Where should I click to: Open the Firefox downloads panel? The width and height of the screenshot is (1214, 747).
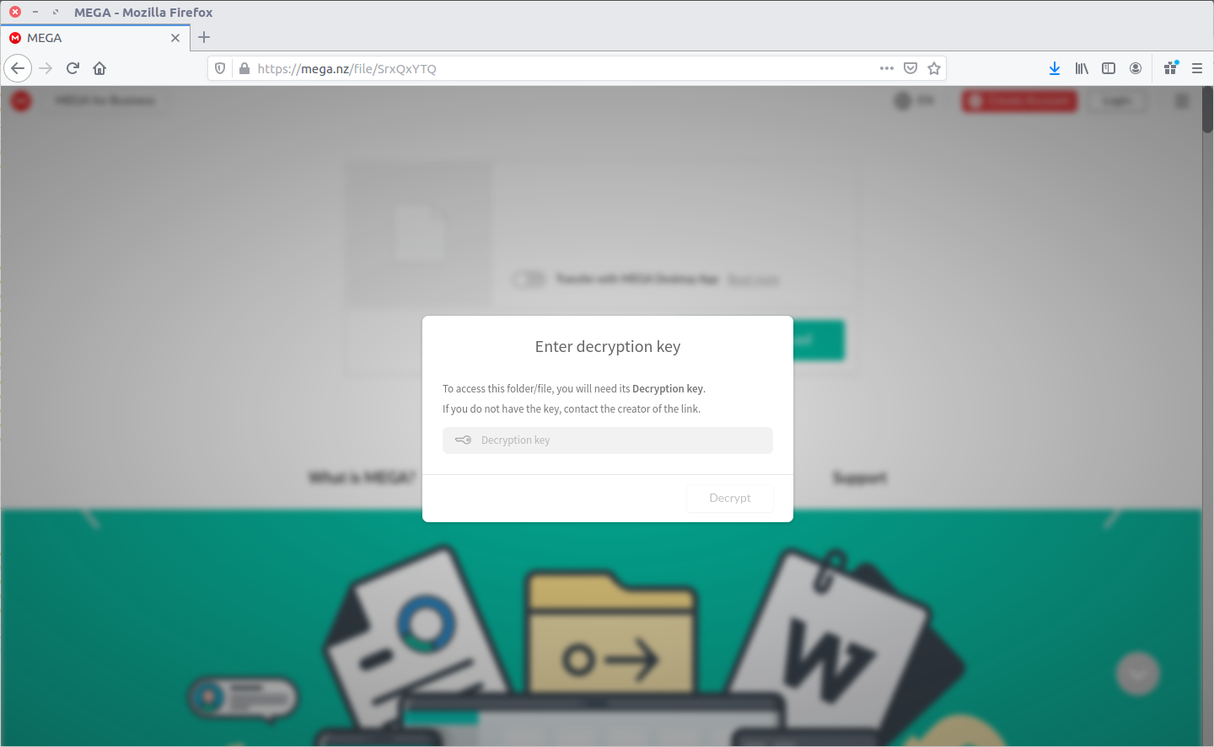1054,68
